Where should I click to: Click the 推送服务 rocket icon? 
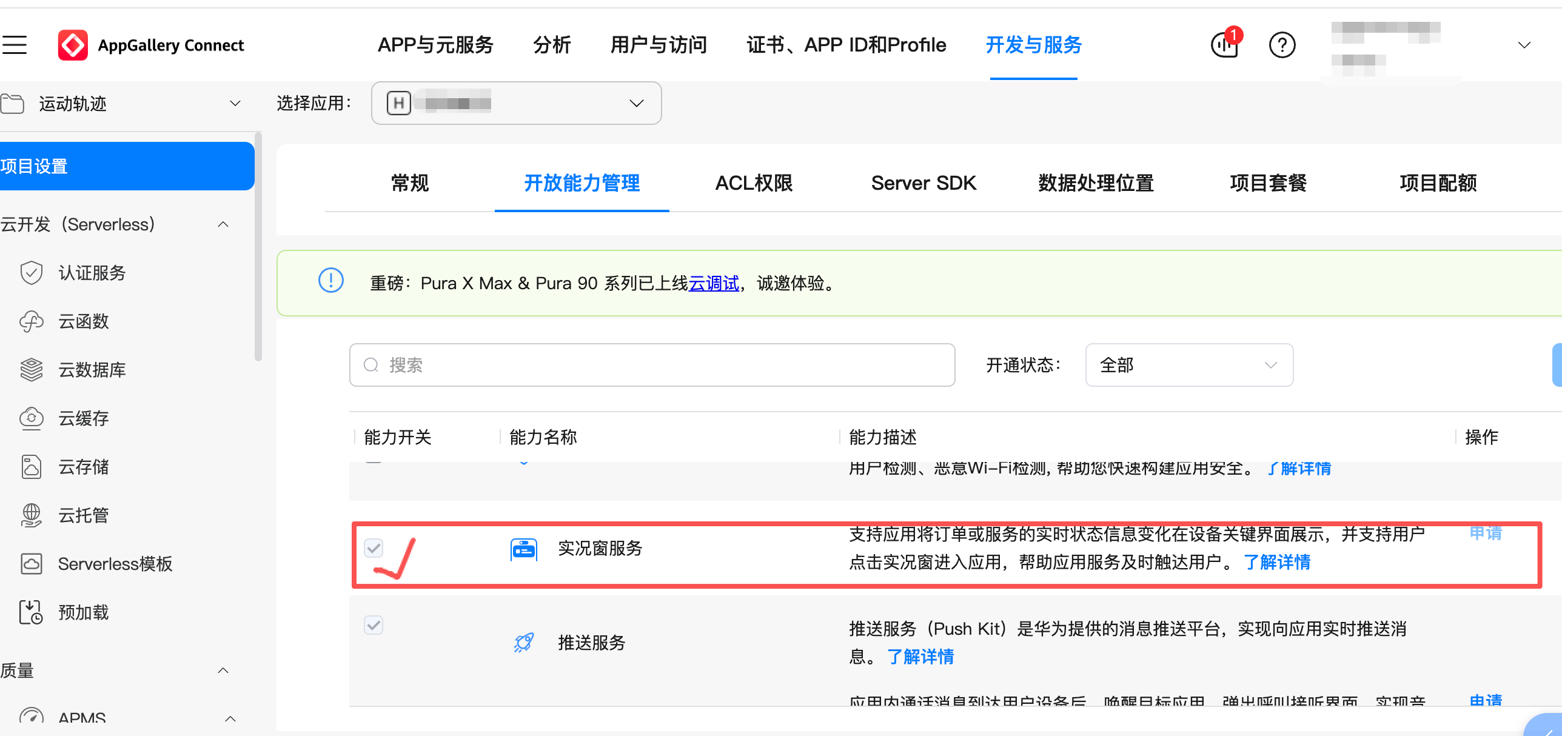(x=524, y=643)
